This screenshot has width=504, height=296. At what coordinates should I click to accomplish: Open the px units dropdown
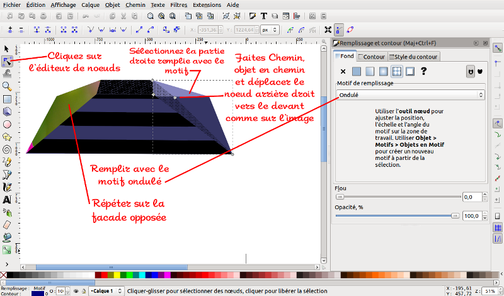(270, 30)
